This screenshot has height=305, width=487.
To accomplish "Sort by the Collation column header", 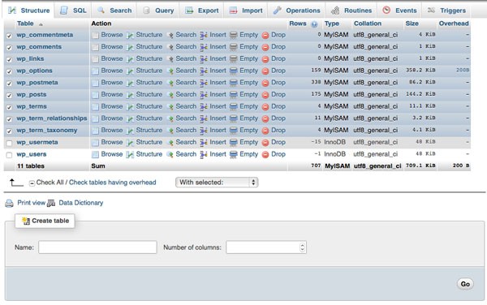I will tap(368, 24).
